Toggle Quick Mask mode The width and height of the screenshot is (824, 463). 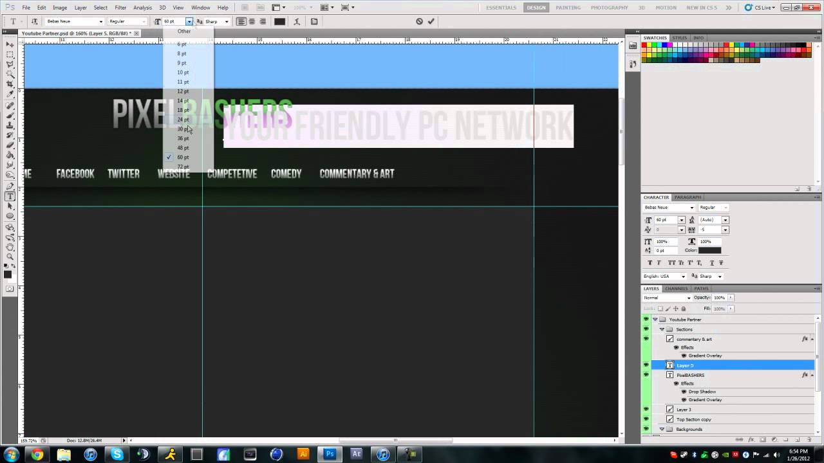coord(10,289)
